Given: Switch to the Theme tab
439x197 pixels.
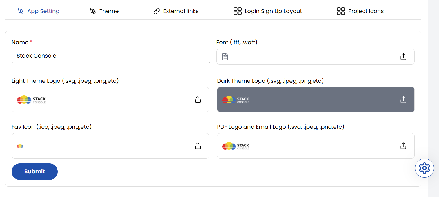Looking at the screenshot, I should coord(109,11).
